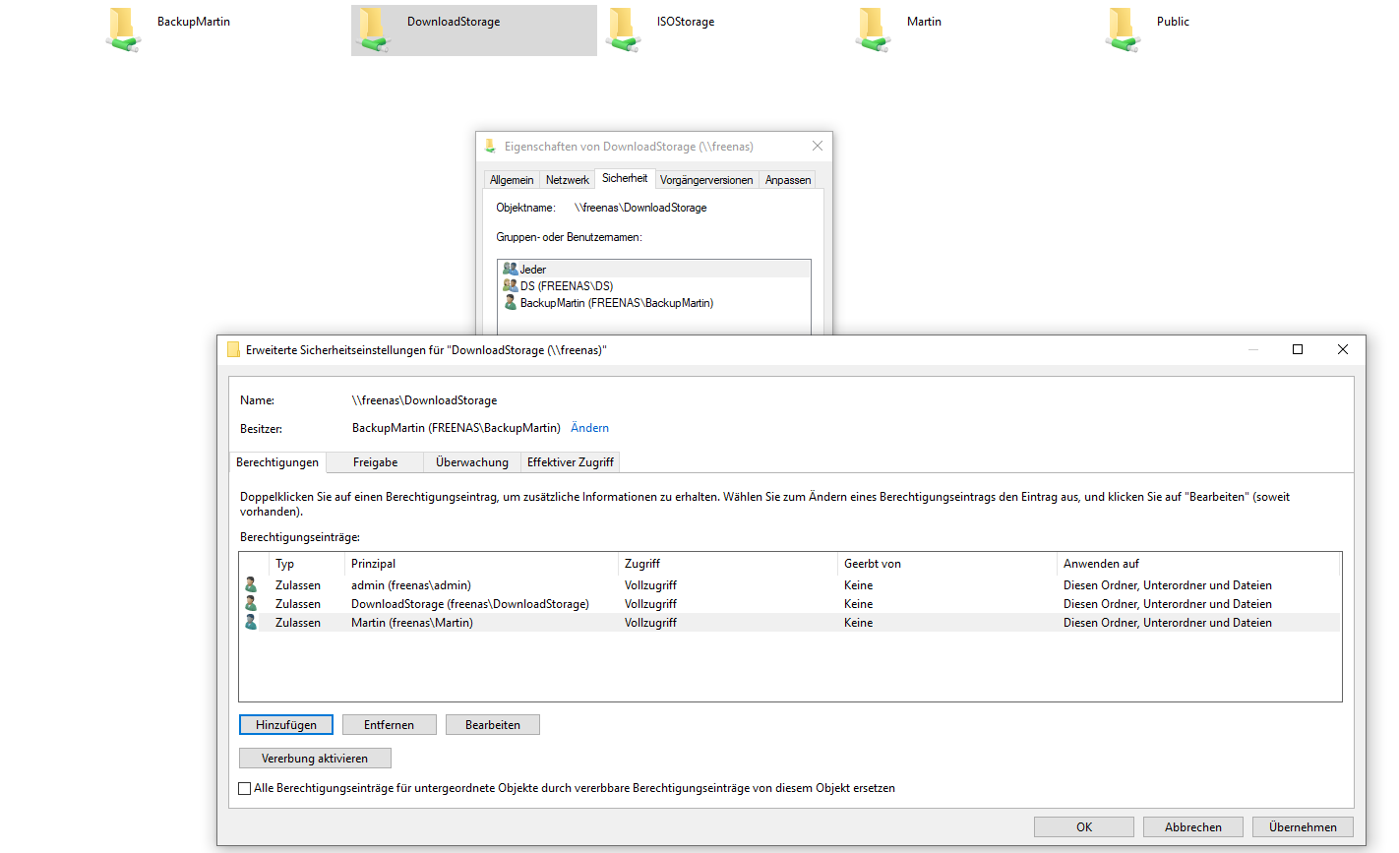
Task: Click Vererbung aktivieren button
Action: (x=315, y=759)
